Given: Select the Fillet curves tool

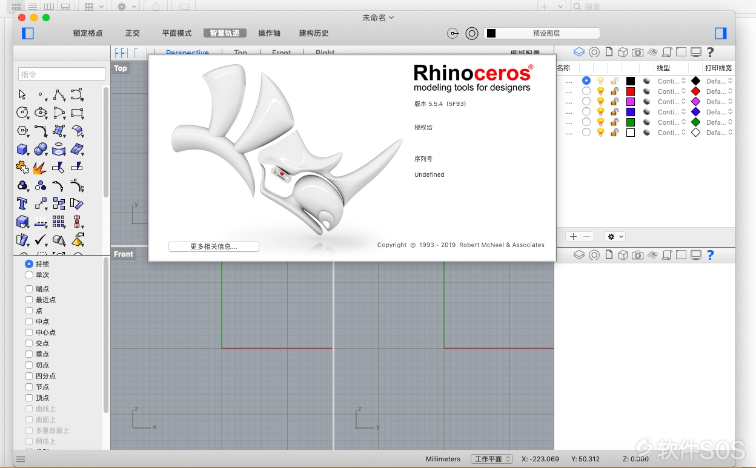Looking at the screenshot, I should (x=41, y=131).
